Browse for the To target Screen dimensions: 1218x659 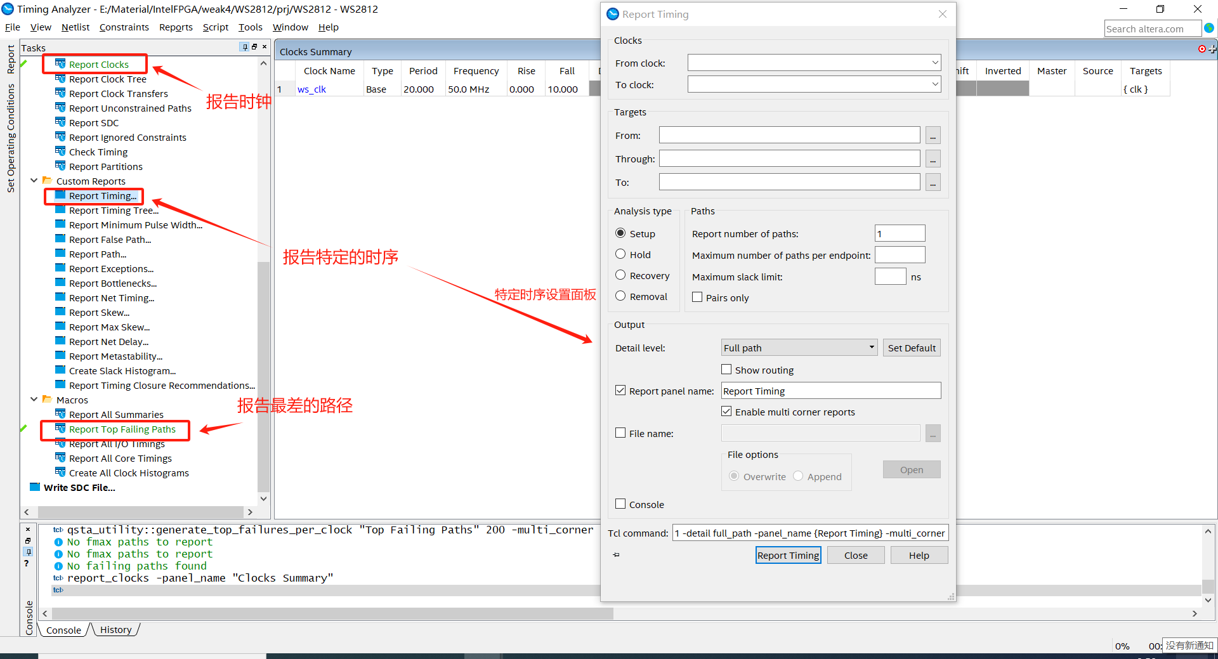coord(933,182)
